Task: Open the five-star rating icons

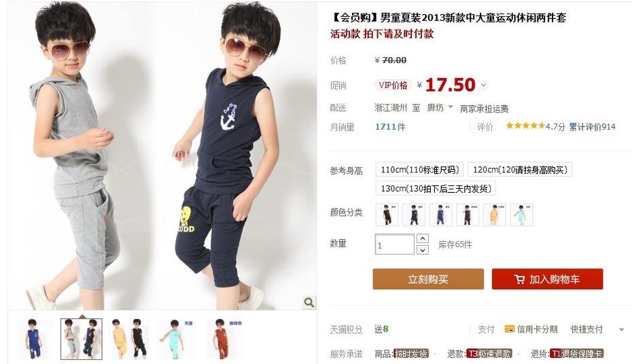Action: (x=525, y=126)
